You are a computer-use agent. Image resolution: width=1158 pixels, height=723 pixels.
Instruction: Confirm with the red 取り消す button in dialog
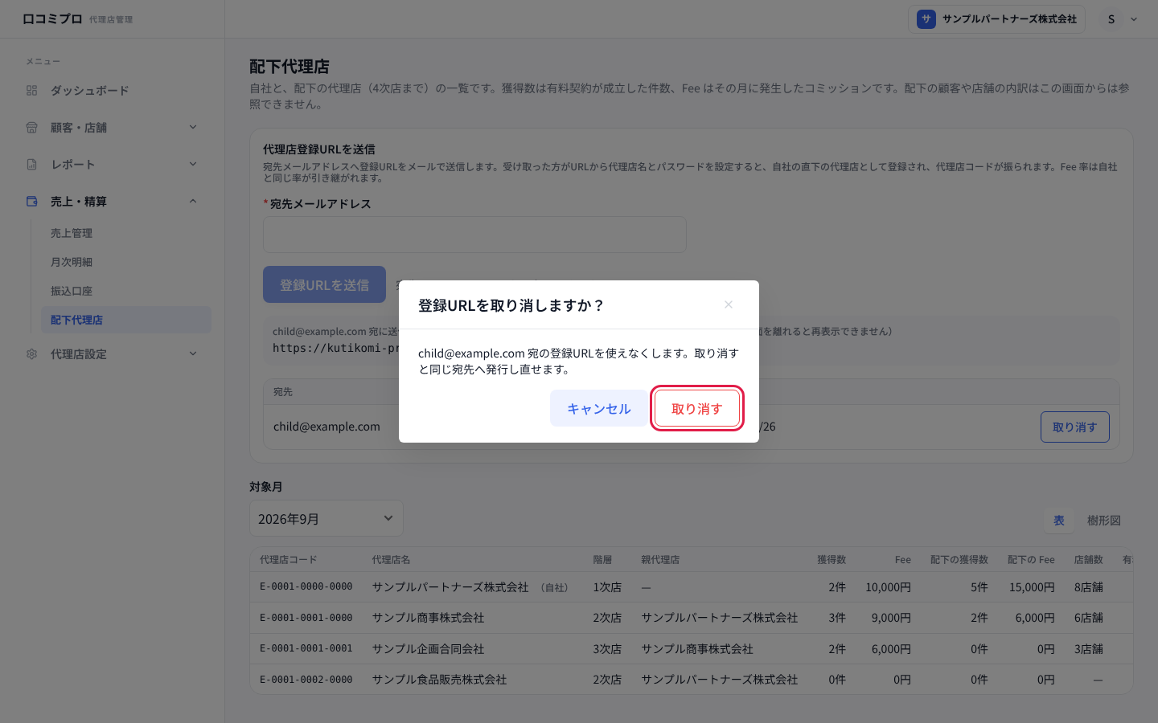[696, 409]
